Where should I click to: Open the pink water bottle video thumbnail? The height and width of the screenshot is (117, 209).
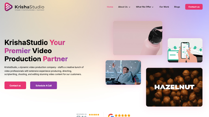138,38
